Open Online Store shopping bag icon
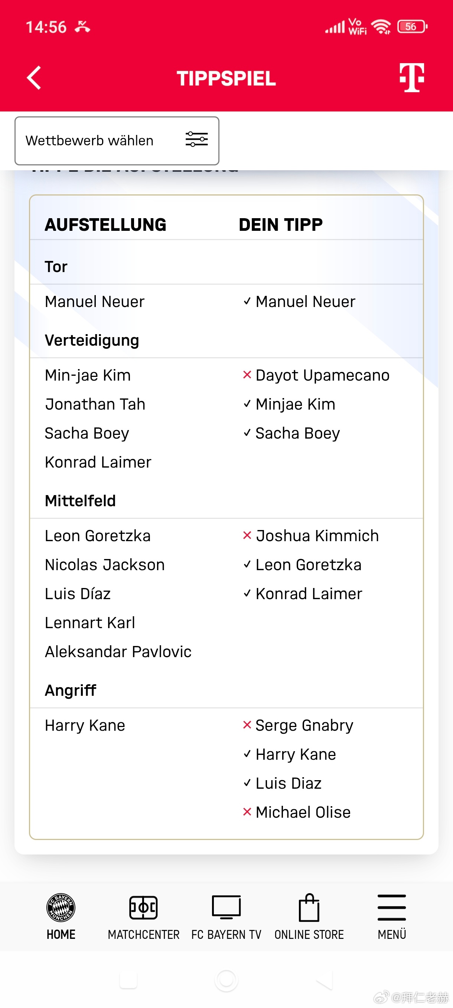Screen dimensions: 453x1008 tap(309, 907)
